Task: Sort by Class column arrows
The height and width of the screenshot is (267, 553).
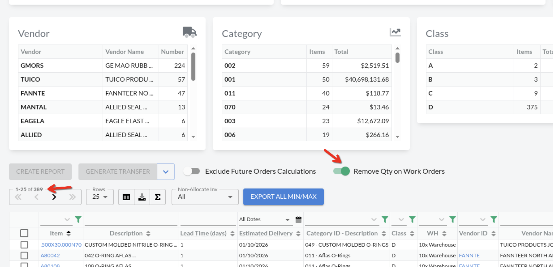Action: point(412,233)
